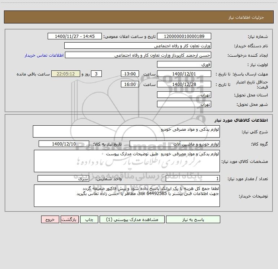The width and height of the screenshot is (278, 269).
Task: Click label ایجاد کننده درخواست
Action: pos(248,56)
